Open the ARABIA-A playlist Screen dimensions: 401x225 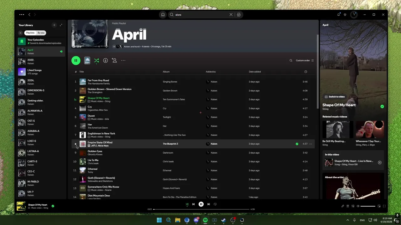coord(41,132)
